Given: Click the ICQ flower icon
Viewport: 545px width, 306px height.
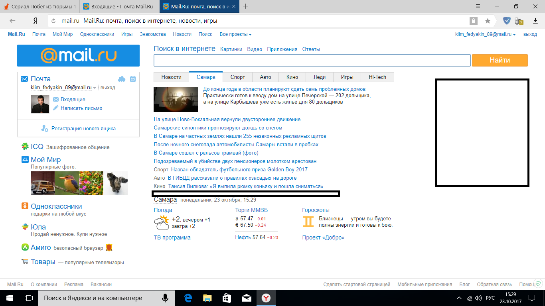Looking at the screenshot, I should pyautogui.click(x=25, y=147).
